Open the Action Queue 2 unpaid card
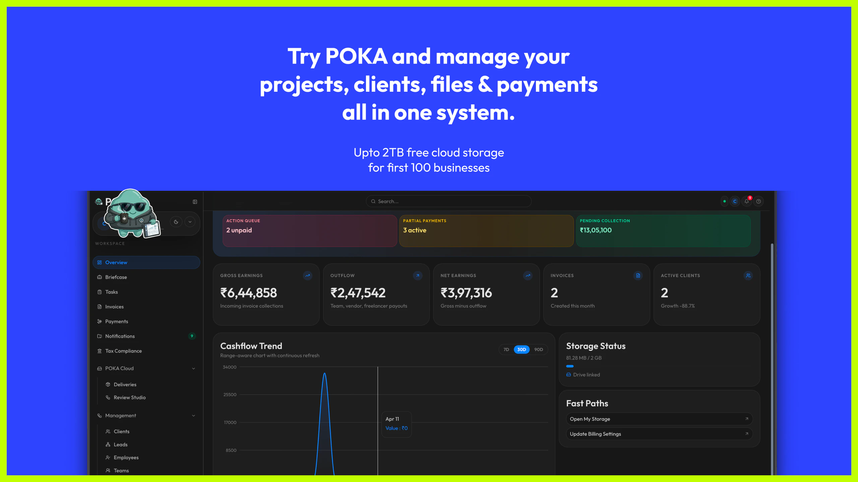Image resolution: width=858 pixels, height=482 pixels. (x=310, y=231)
